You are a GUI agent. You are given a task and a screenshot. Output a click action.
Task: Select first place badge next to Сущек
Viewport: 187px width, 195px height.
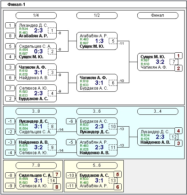point(178,56)
